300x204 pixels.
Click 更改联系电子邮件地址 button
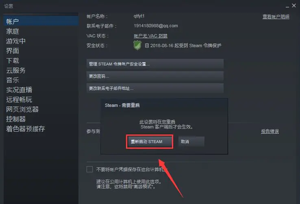pyautogui.click(x=155, y=88)
